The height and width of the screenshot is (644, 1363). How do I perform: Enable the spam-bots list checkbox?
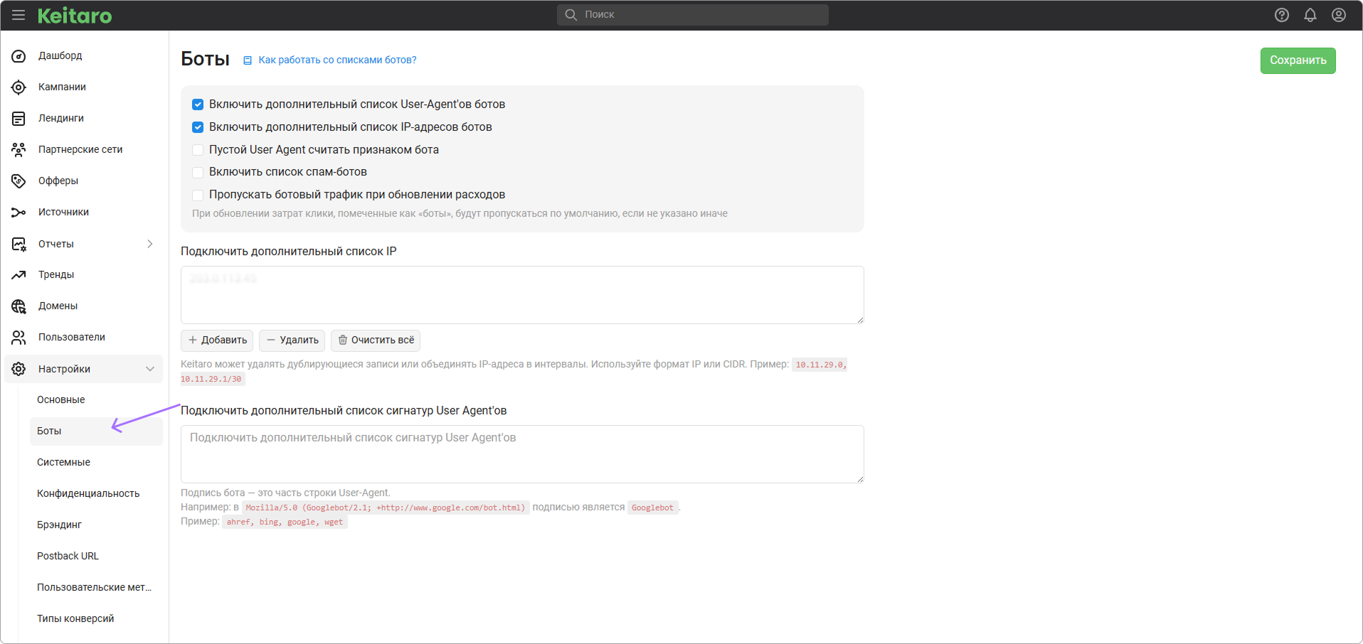[x=198, y=172]
